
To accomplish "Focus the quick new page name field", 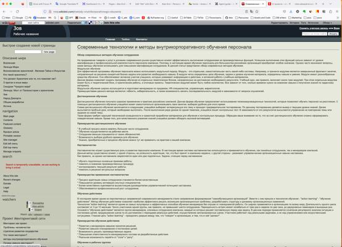I will click(x=28, y=52).
